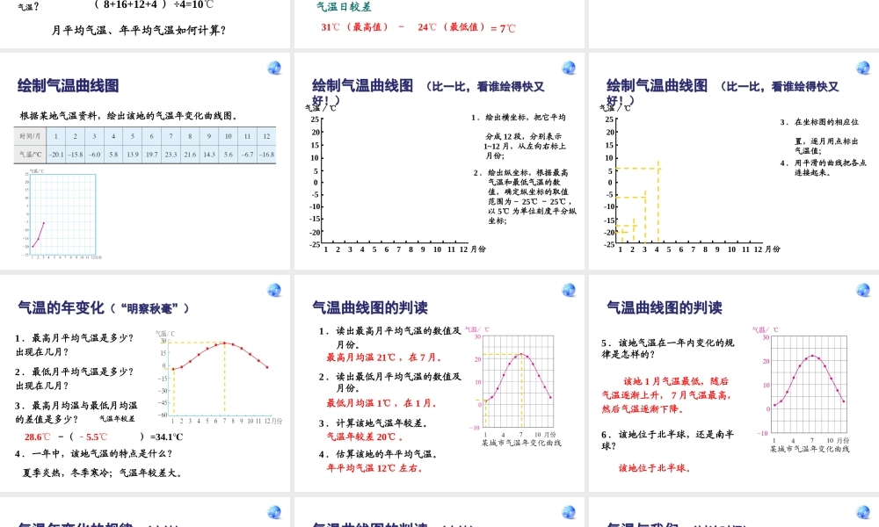Click step 1 text 绘出横坐标,把它平均分成12段
The width and height of the screenshot is (879, 527).
point(519,136)
